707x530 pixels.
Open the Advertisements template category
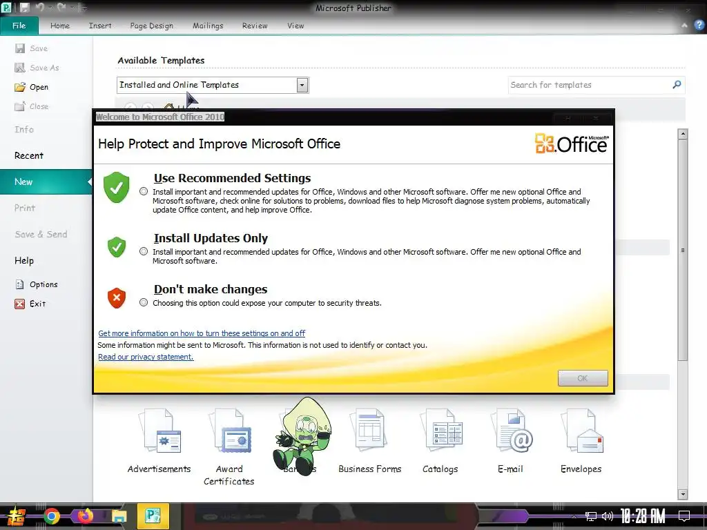point(159,442)
